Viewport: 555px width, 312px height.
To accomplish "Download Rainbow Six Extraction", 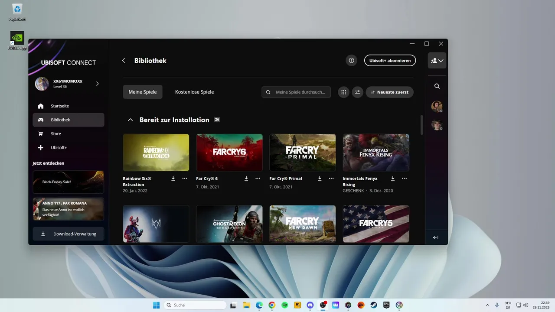I will click(x=173, y=179).
